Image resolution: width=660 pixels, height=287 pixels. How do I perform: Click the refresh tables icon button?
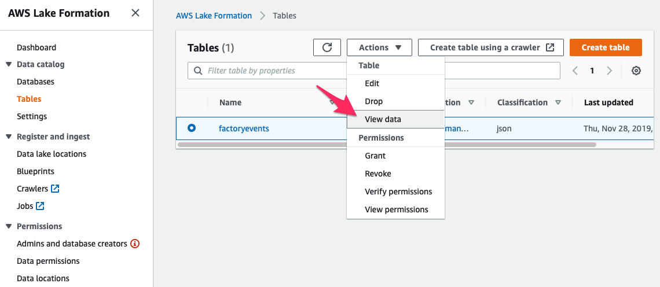coord(327,47)
